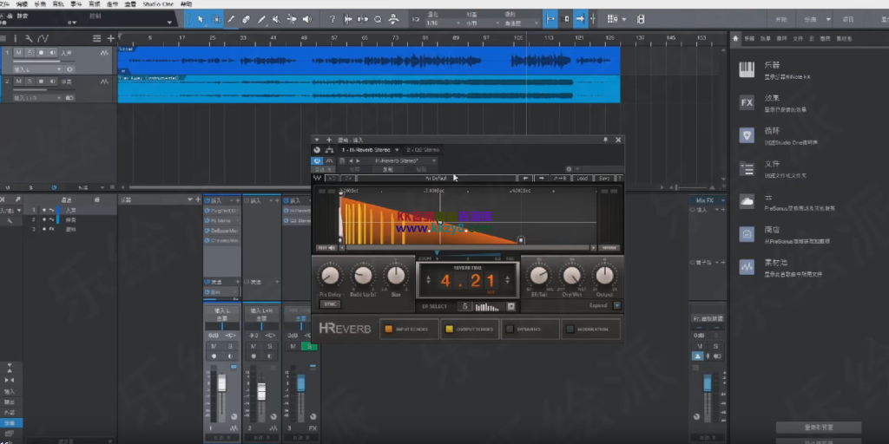The height and width of the screenshot is (444, 889).
Task: Click the question mark help icon
Action: tap(333, 19)
